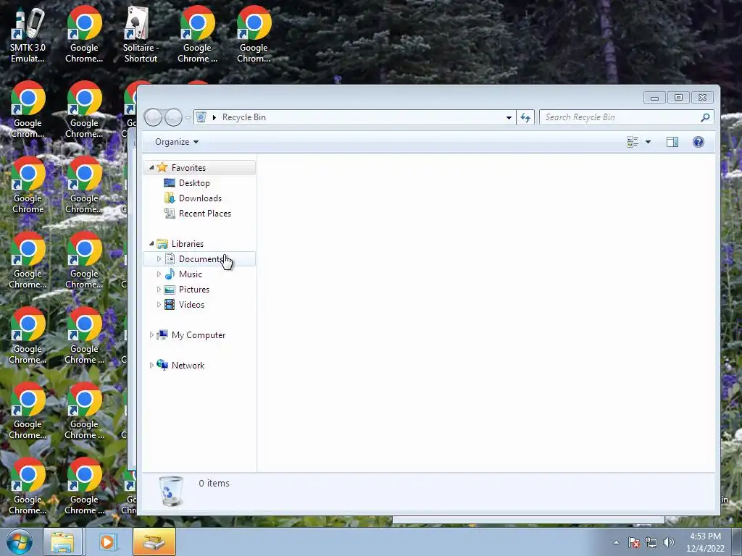742x556 pixels.
Task: Select Network in navigation pane
Action: coord(188,366)
